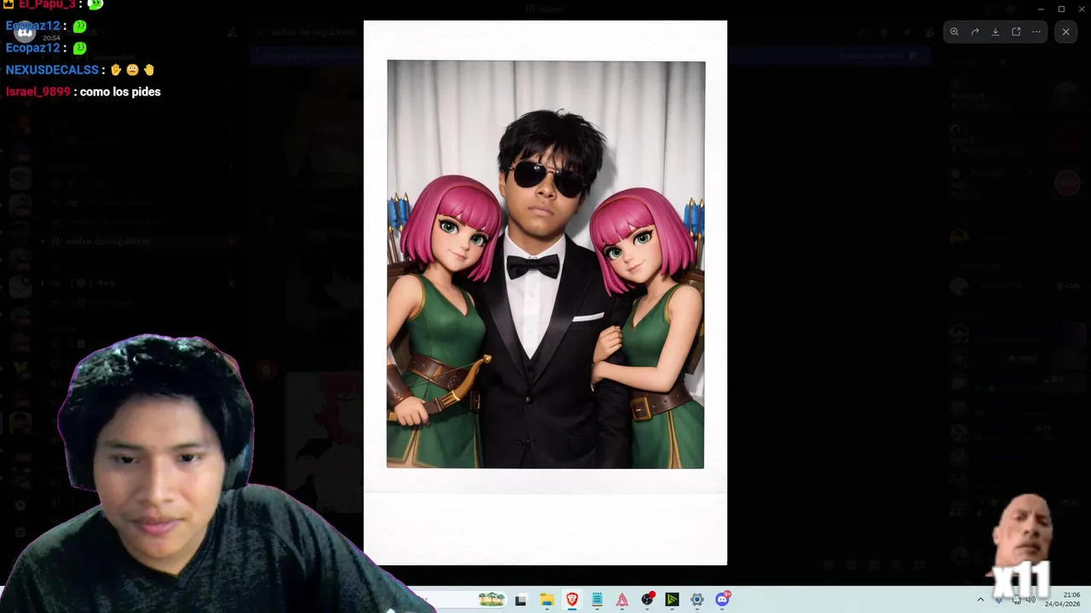Open the Settings gear taskbar icon
Screen dimensions: 1091x613
pyautogui.click(x=697, y=599)
